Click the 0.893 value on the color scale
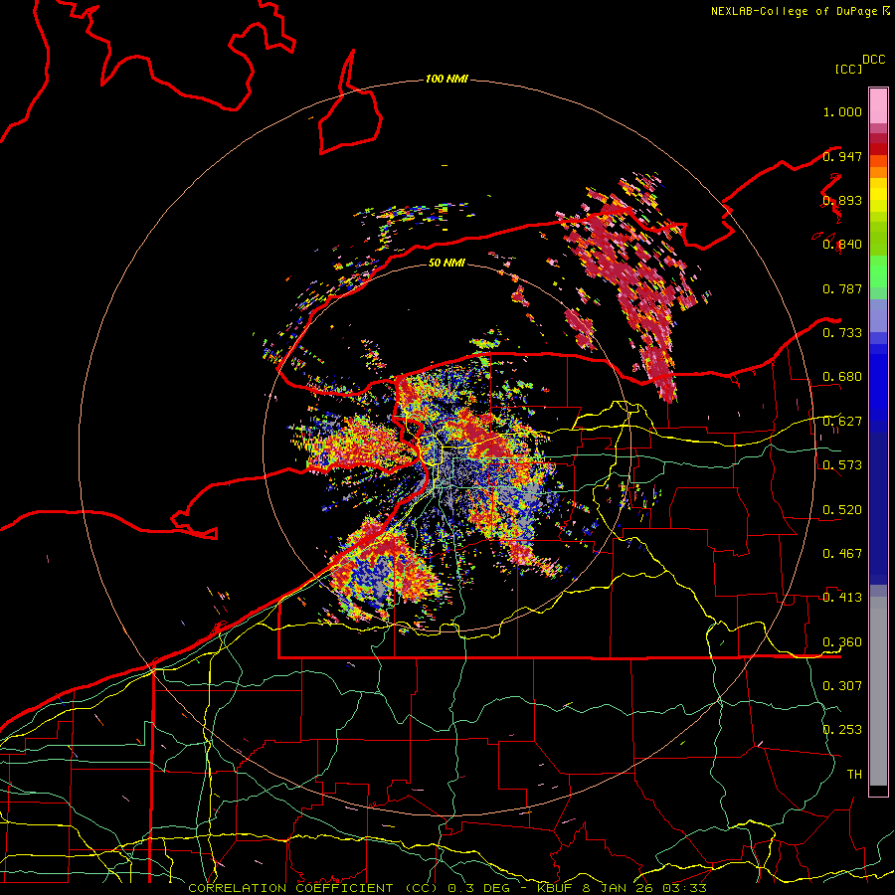Image resolution: width=895 pixels, height=895 pixels. 842,200
